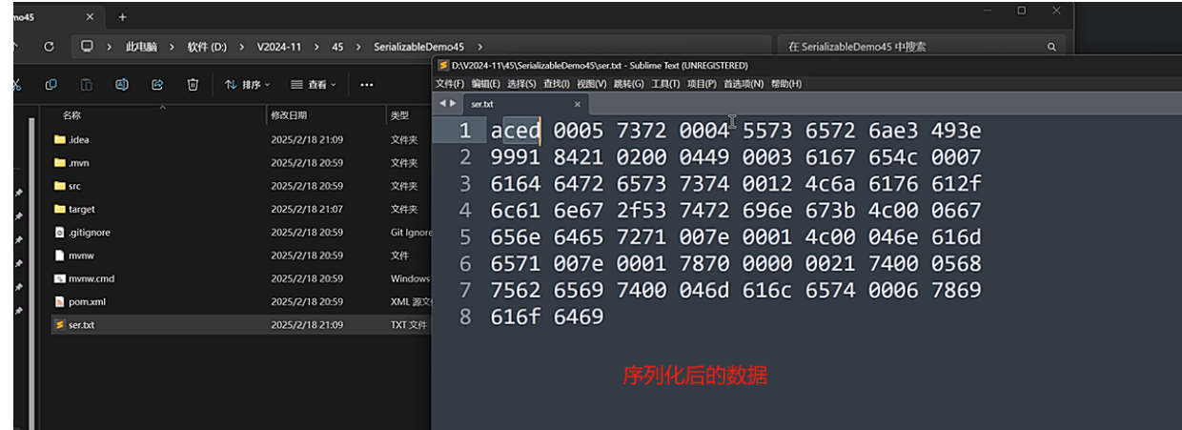Open the Explorer three-dots more options
The height and width of the screenshot is (430, 1182).
(x=366, y=85)
